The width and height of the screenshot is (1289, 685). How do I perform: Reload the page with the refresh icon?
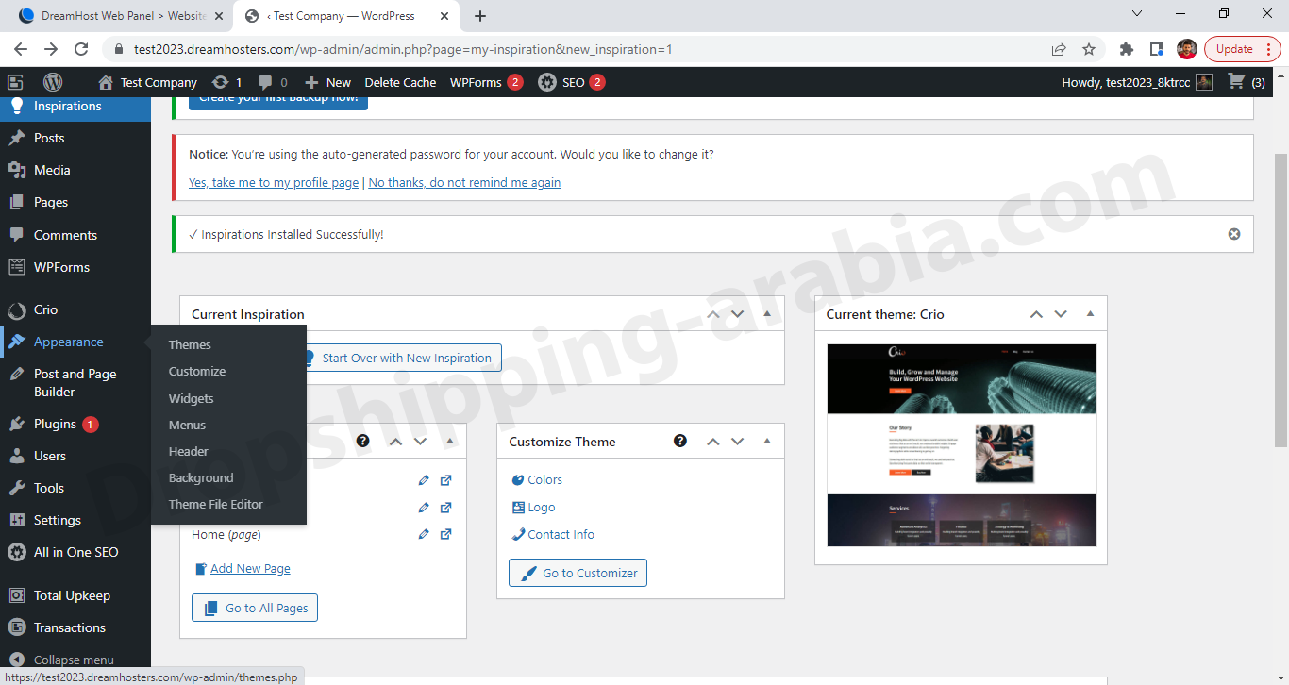tap(81, 49)
